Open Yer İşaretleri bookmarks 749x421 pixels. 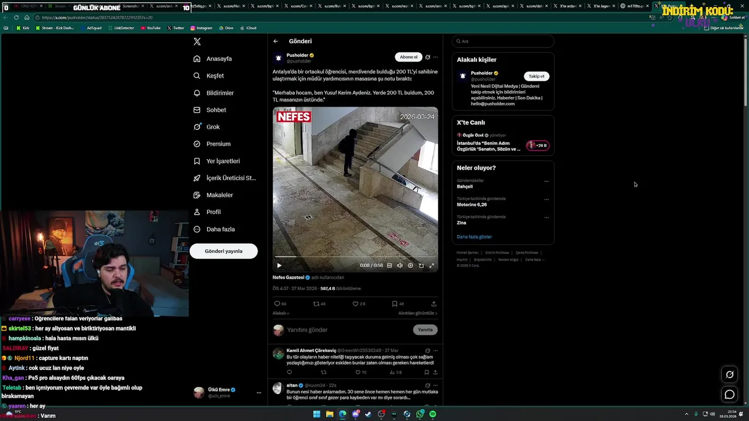[x=217, y=161]
